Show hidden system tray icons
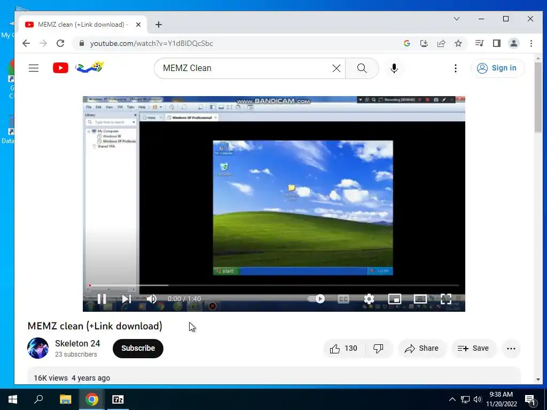 (452, 399)
